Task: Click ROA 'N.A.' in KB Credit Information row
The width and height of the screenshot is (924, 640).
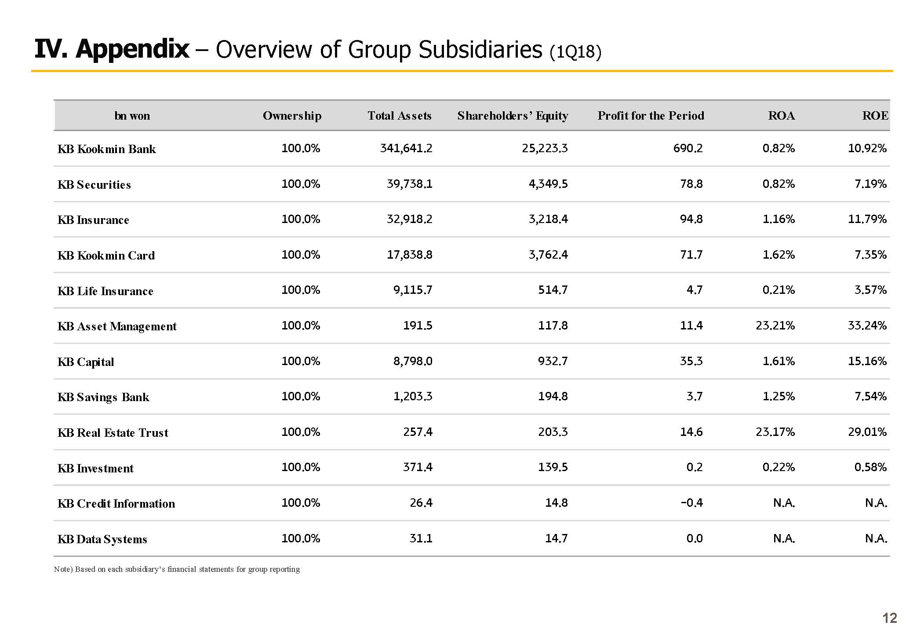Action: pyautogui.click(x=784, y=503)
